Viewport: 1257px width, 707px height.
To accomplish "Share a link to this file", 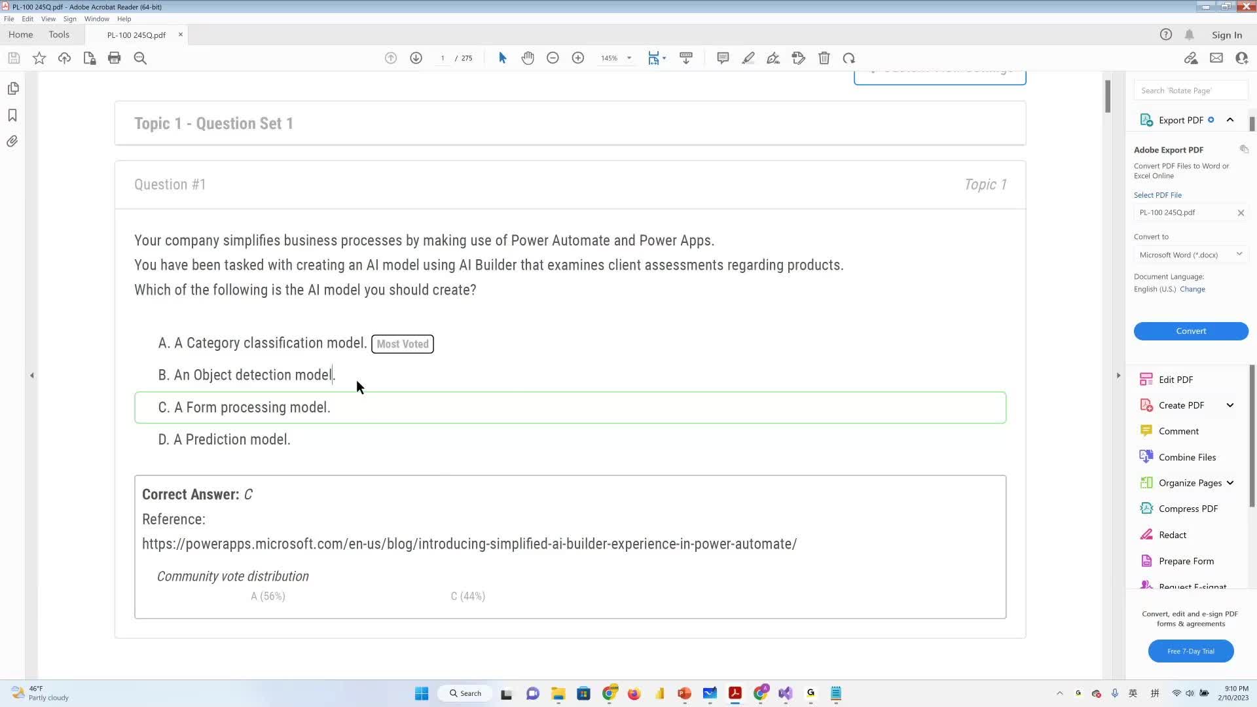I will (x=1191, y=58).
